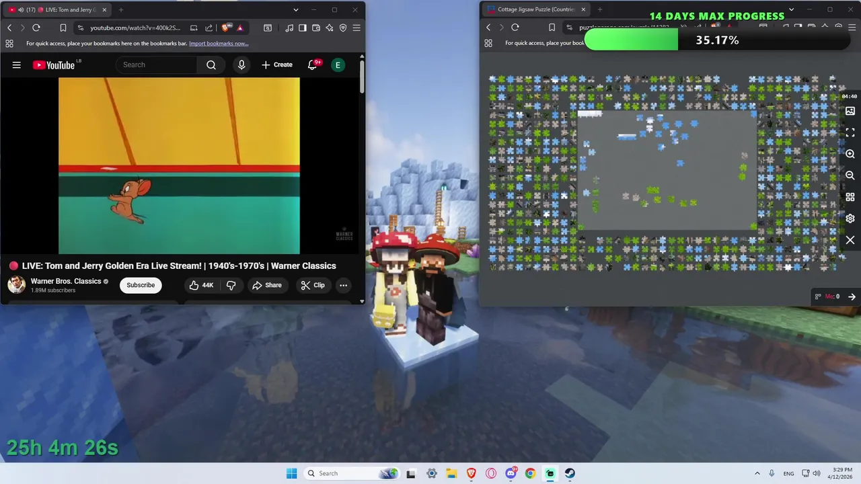The height and width of the screenshot is (484, 861).
Task: Open more actions three-dot menu under video
Action: [x=343, y=285]
